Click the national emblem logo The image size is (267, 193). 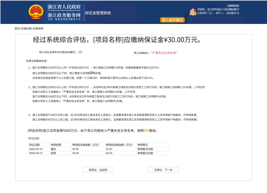coord(36,12)
